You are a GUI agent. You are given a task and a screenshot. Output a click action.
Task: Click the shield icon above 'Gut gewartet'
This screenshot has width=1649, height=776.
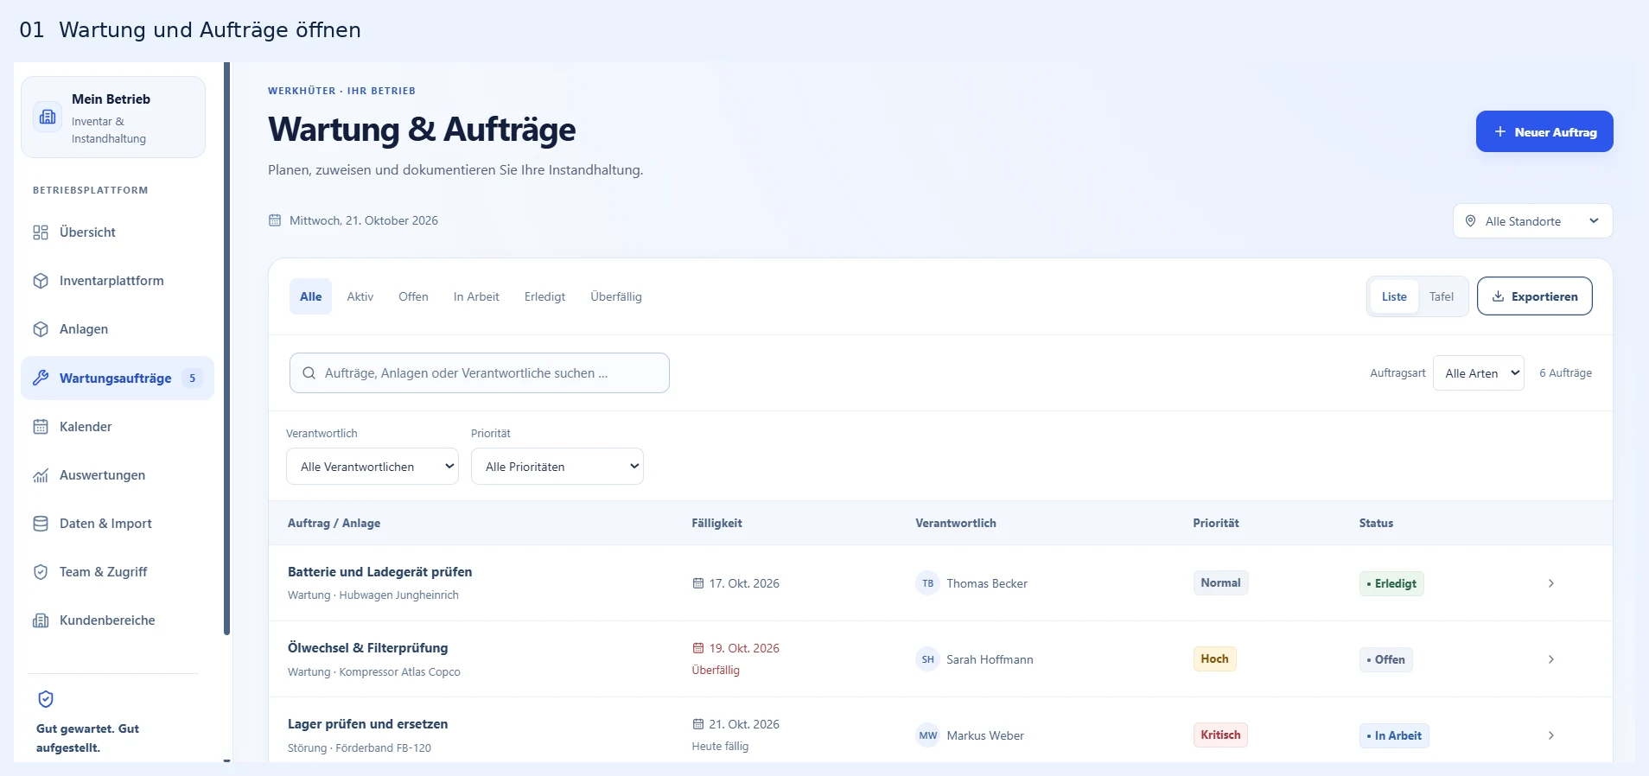pyautogui.click(x=46, y=699)
